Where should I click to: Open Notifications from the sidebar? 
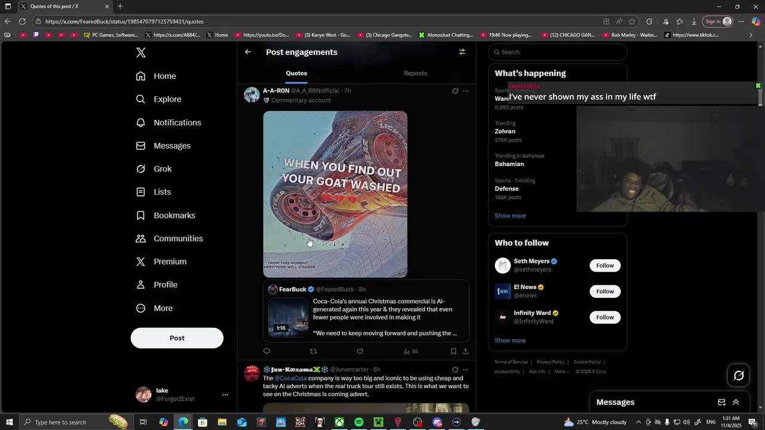coord(169,122)
